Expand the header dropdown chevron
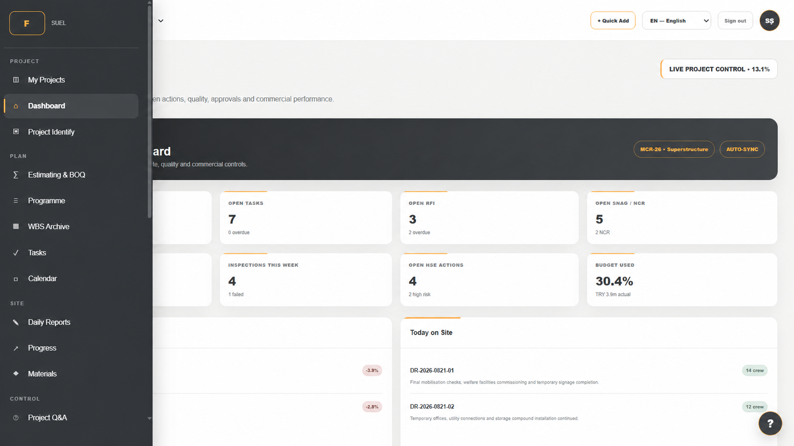The height and width of the screenshot is (446, 794). pyautogui.click(x=161, y=21)
